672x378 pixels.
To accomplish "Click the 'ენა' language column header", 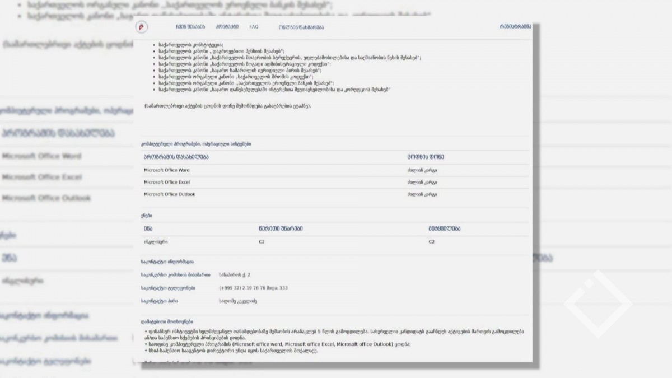I will [x=148, y=228].
